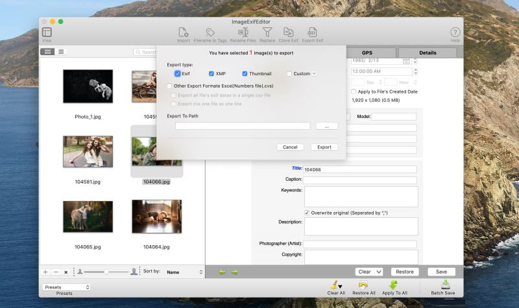The width and height of the screenshot is (519, 308).
Task: Select the Photo_1.jpg thumbnail
Action: pos(88,86)
